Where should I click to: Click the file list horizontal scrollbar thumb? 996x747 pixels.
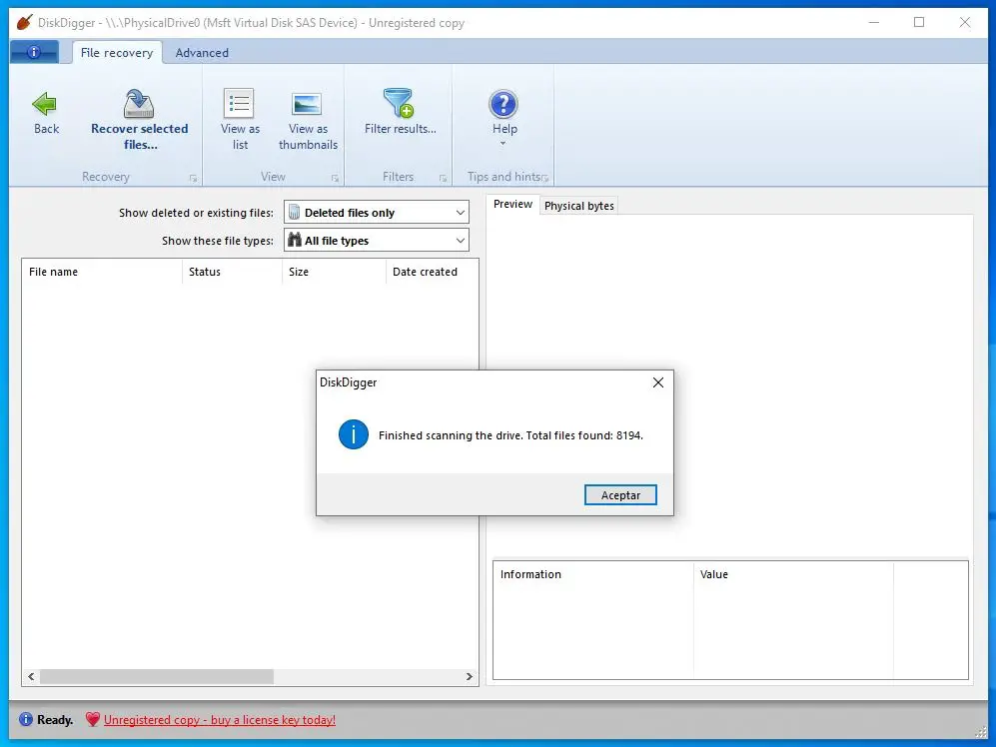tap(157, 676)
